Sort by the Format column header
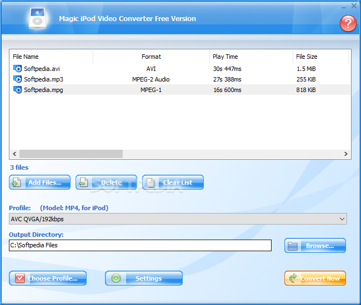The height and width of the screenshot is (305, 361). 151,57
